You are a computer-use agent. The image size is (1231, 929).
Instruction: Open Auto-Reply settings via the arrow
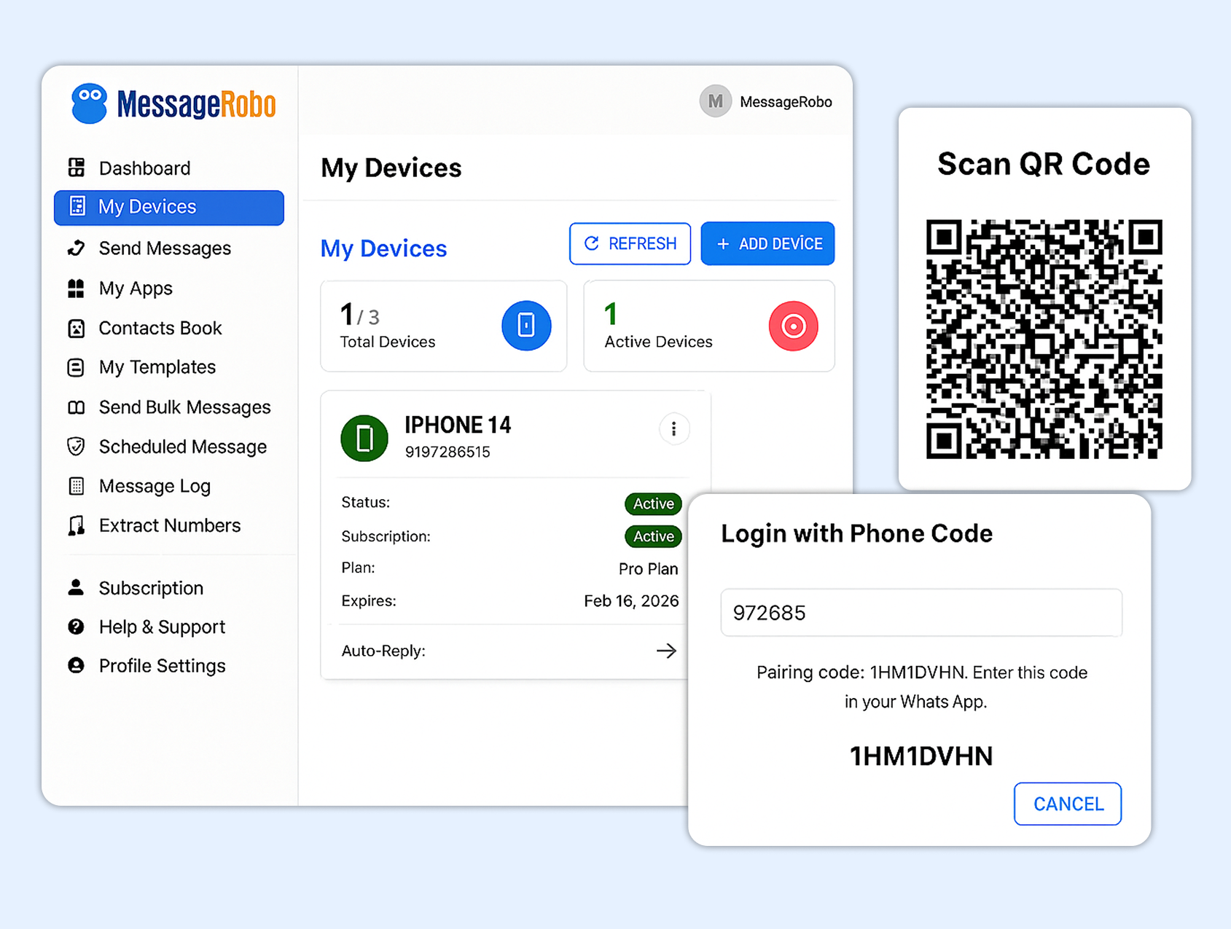(666, 651)
